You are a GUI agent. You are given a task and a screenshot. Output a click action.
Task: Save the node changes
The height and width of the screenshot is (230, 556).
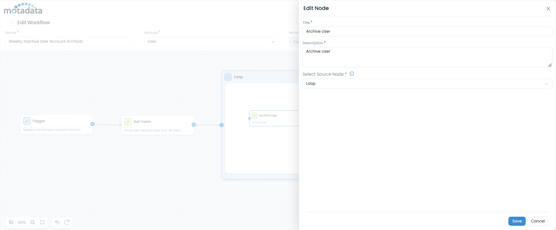point(517,221)
